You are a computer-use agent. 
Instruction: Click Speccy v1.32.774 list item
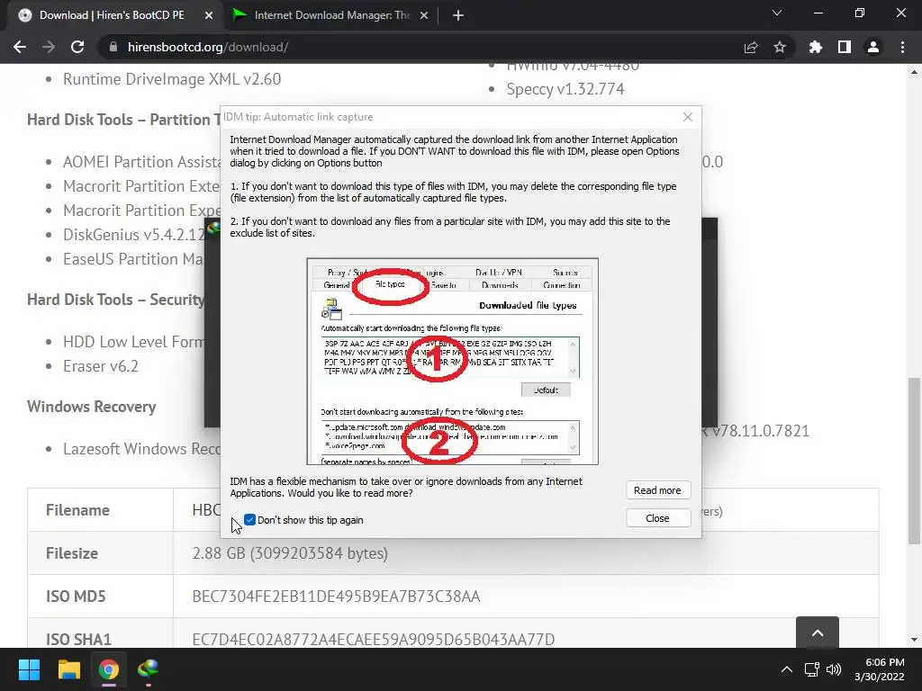point(565,89)
